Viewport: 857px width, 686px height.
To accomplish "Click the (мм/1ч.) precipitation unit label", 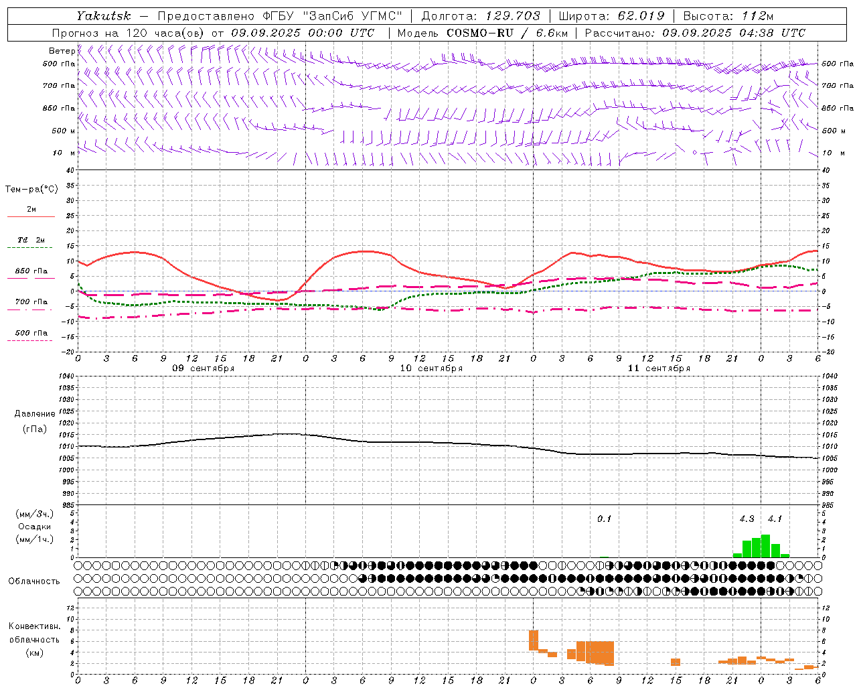I will coord(35,539).
